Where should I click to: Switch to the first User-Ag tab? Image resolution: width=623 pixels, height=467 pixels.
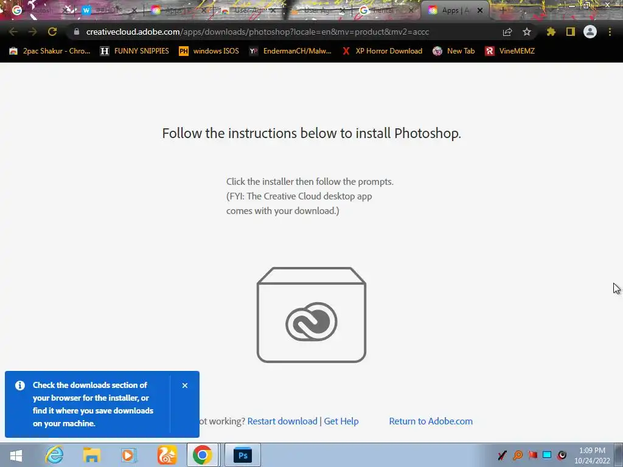[248, 10]
